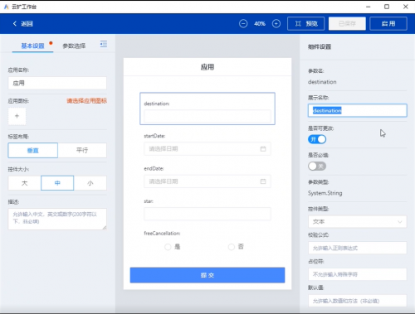Click the preview button with frame icon
The width and height of the screenshot is (415, 314).
pyautogui.click(x=305, y=23)
